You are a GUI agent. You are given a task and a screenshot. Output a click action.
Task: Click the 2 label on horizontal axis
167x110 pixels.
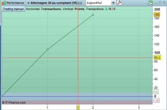pyautogui.click(x=93, y=107)
